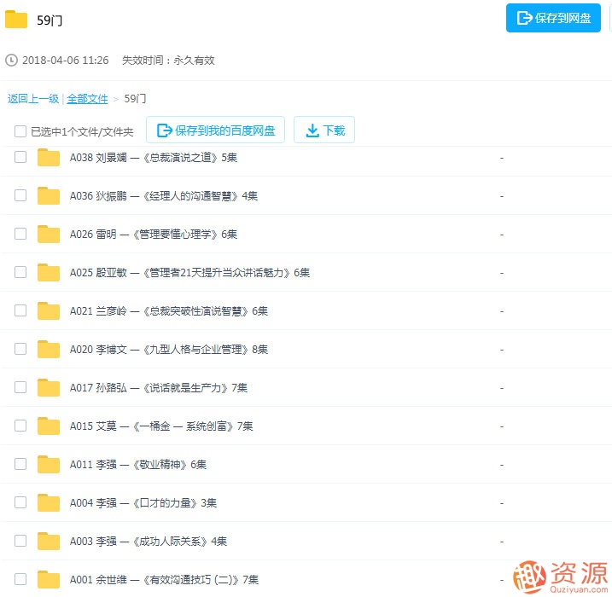This screenshot has height=597, width=612.
Task: Click the 59门 title text in header
Action: (50, 20)
